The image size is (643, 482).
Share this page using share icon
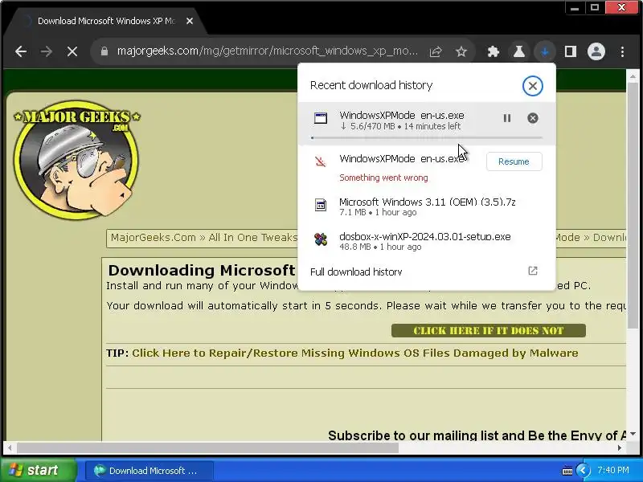point(436,51)
